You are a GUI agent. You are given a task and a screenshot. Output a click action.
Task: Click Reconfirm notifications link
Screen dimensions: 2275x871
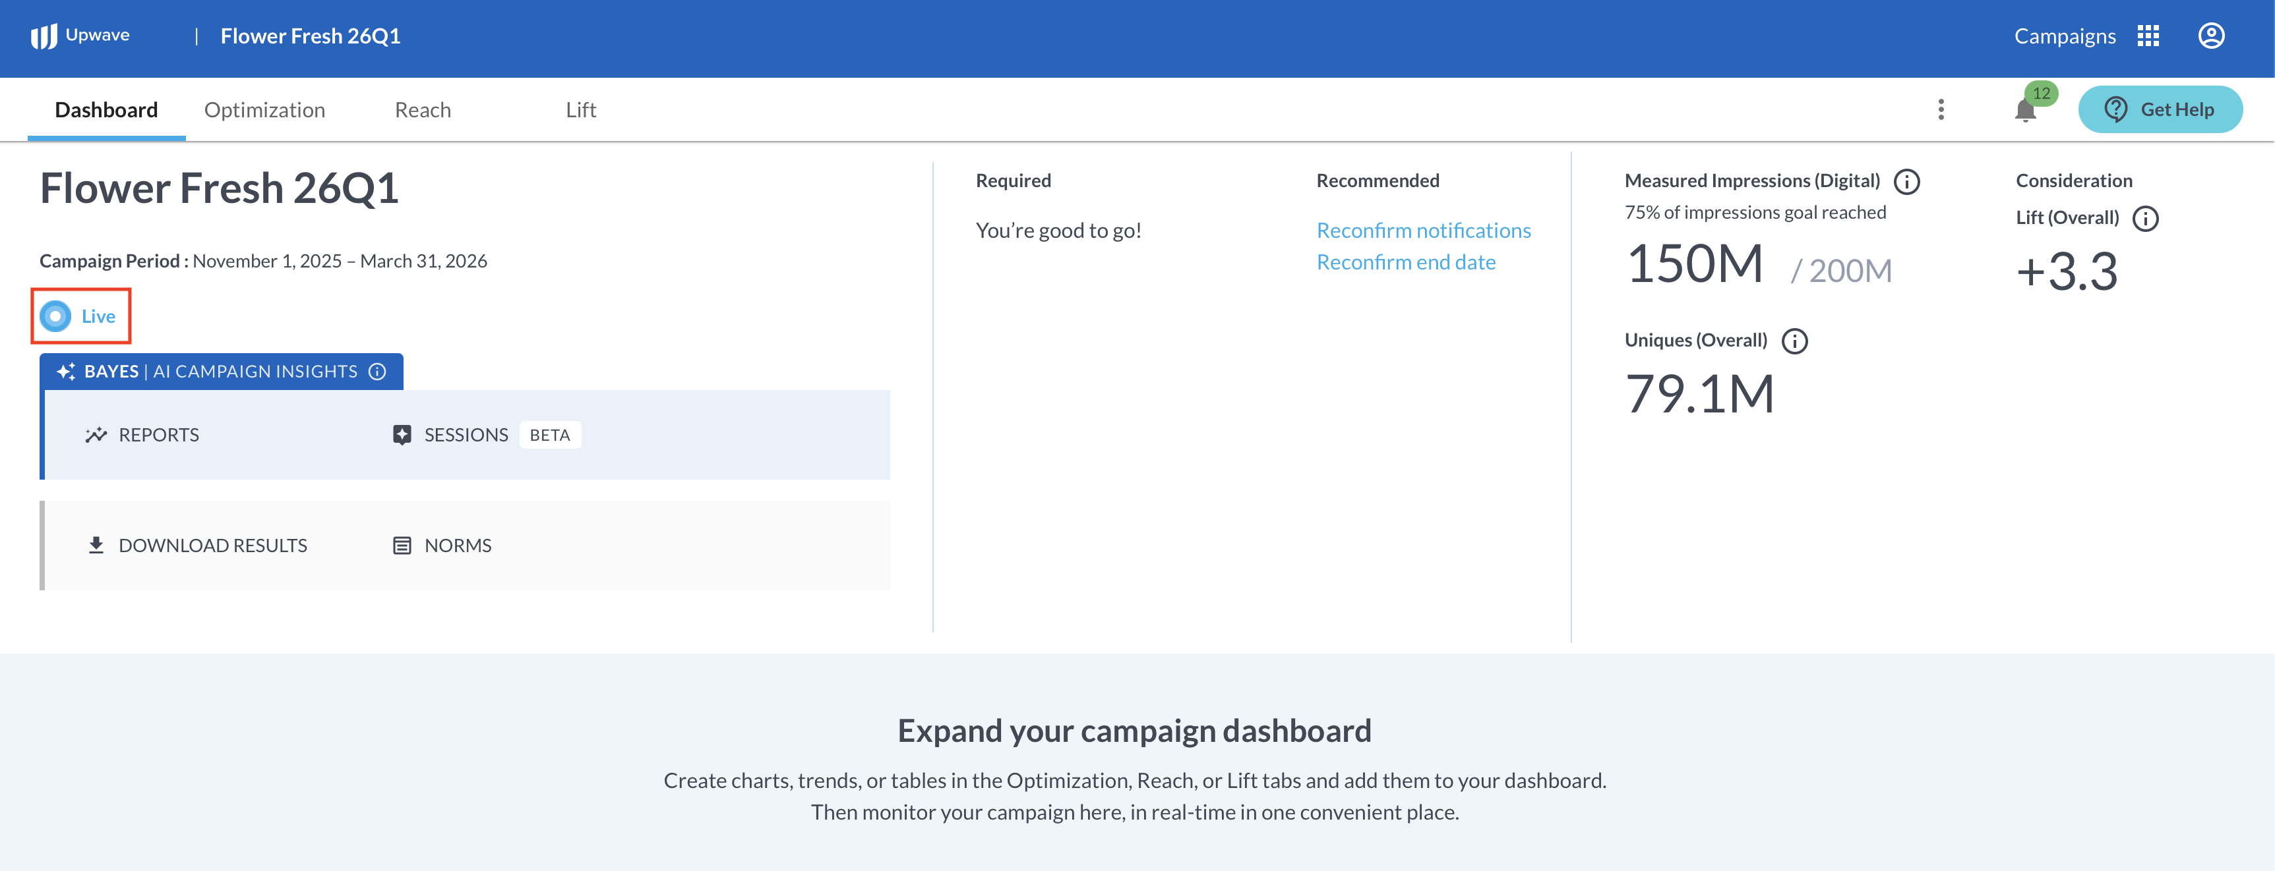coord(1423,231)
